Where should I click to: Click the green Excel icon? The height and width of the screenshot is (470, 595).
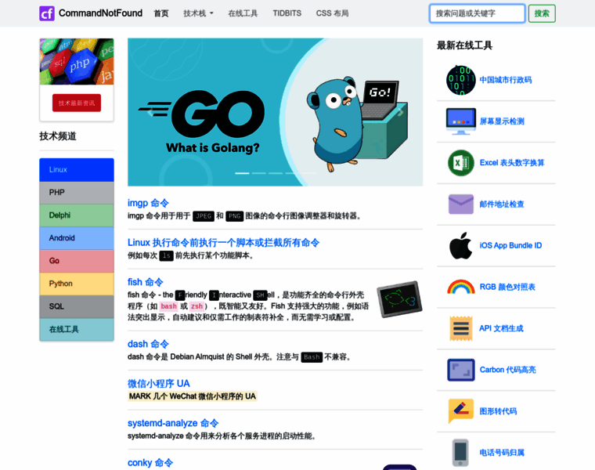[460, 163]
